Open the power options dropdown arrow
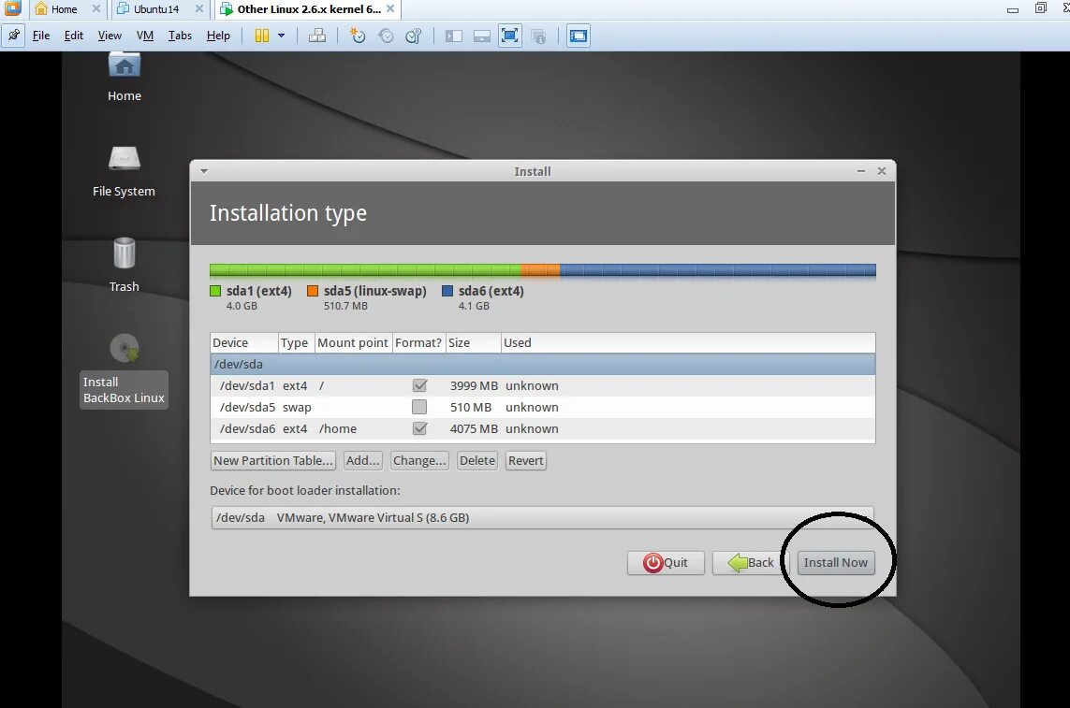This screenshot has height=708, width=1070. tap(281, 36)
